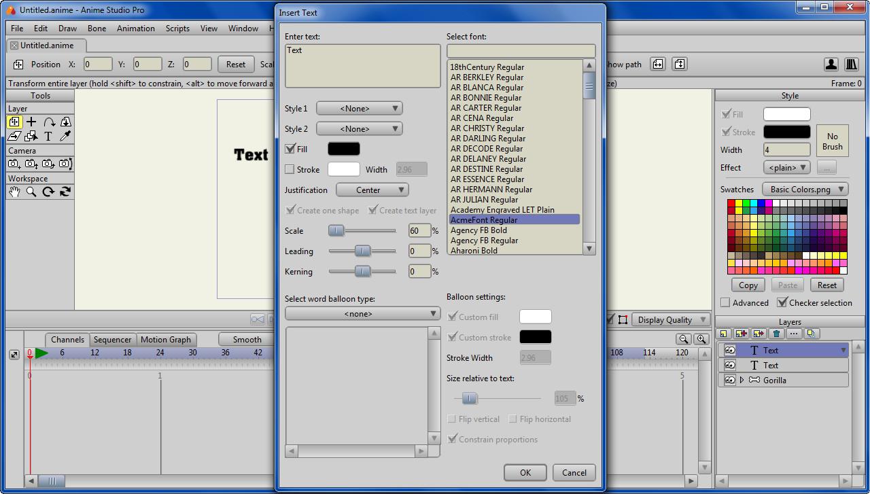Open the Animation menu
870x494 pixels.
tap(136, 29)
